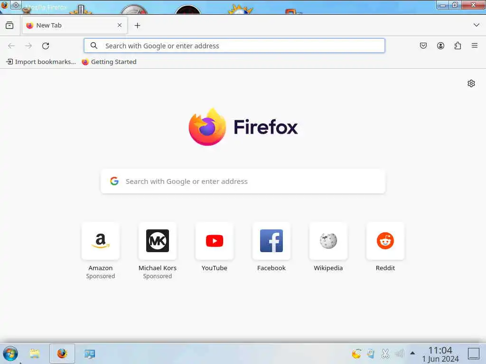
Task: Open the desktop settings taskbar icon
Action: (90, 354)
